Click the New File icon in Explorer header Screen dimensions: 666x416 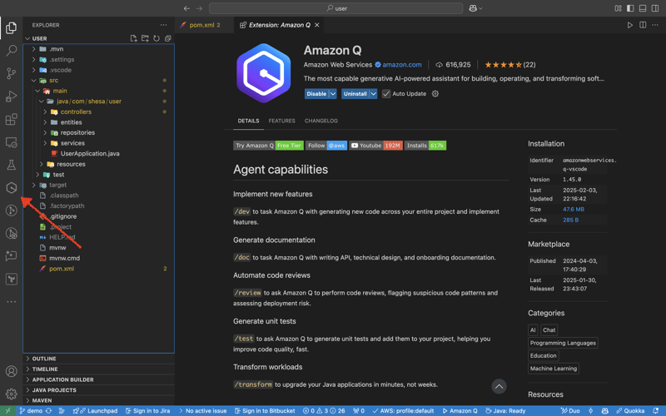click(133, 38)
